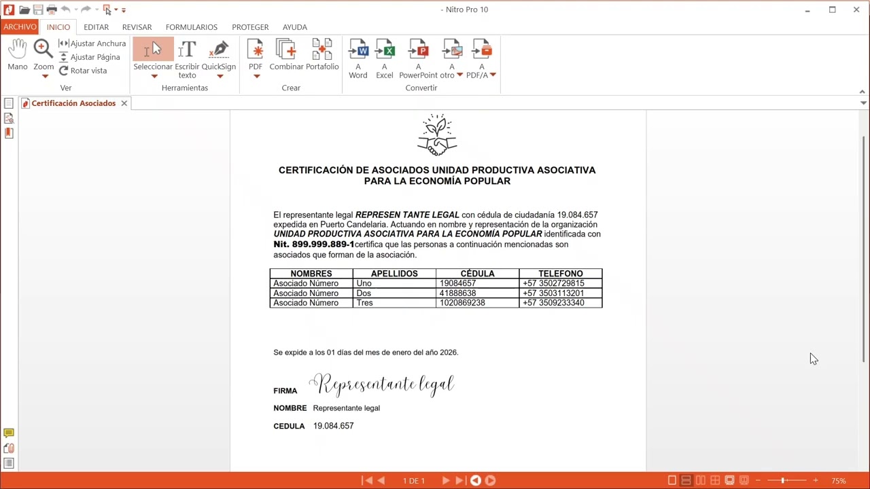Open the Zoom tool dropdown arrow
Image resolution: width=870 pixels, height=489 pixels.
[45, 76]
